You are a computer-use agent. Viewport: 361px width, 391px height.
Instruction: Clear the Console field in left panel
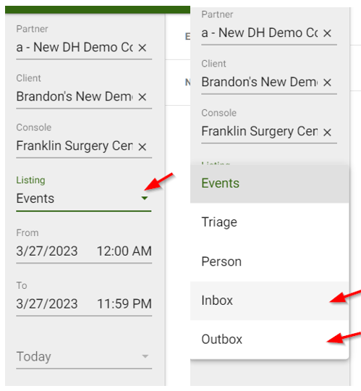(x=143, y=146)
